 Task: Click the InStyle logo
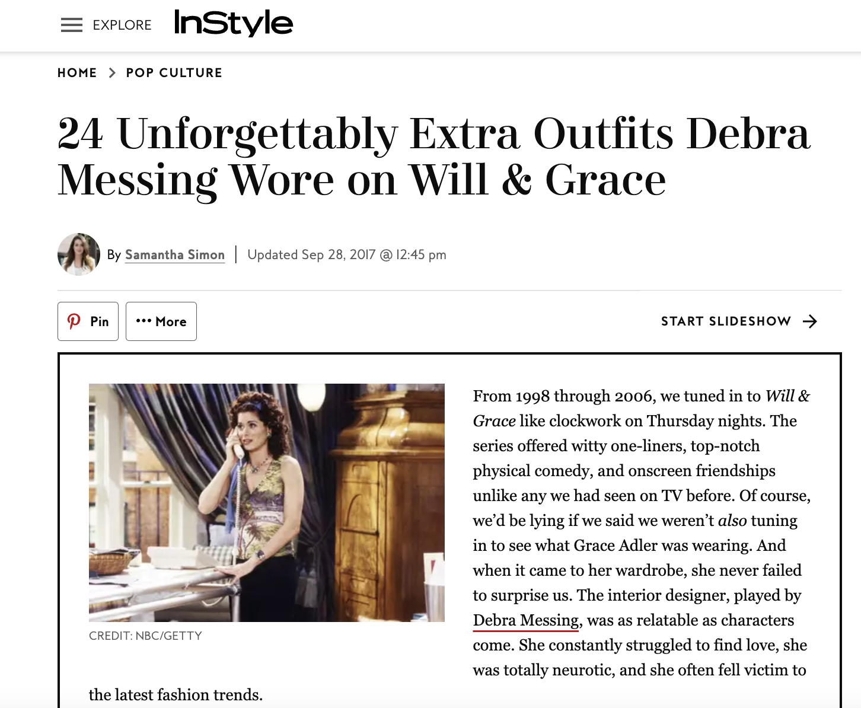coord(235,24)
